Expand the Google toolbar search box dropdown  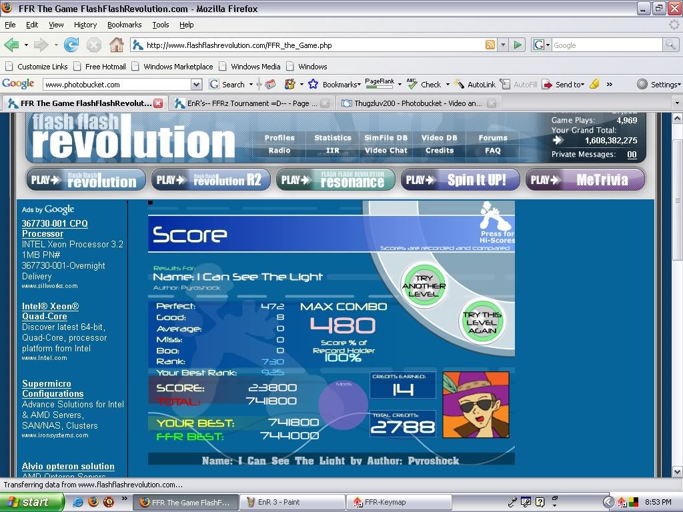(x=196, y=85)
